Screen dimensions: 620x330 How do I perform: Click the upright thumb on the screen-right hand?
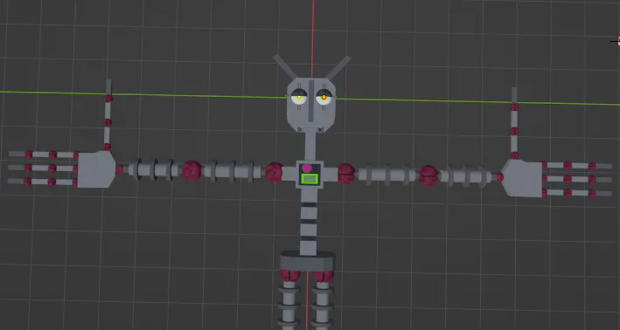point(514,123)
